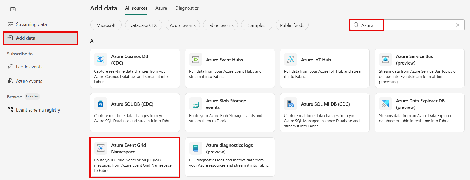Click the Azure Data Explorer DB icon

point(385,104)
